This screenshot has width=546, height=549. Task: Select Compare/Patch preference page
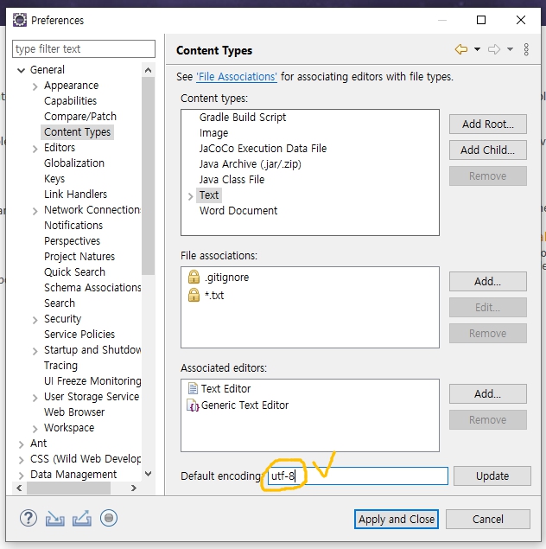80,116
